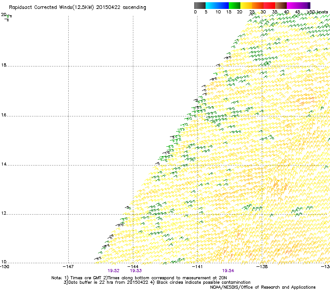Click the longitude label -144

pos(133,267)
